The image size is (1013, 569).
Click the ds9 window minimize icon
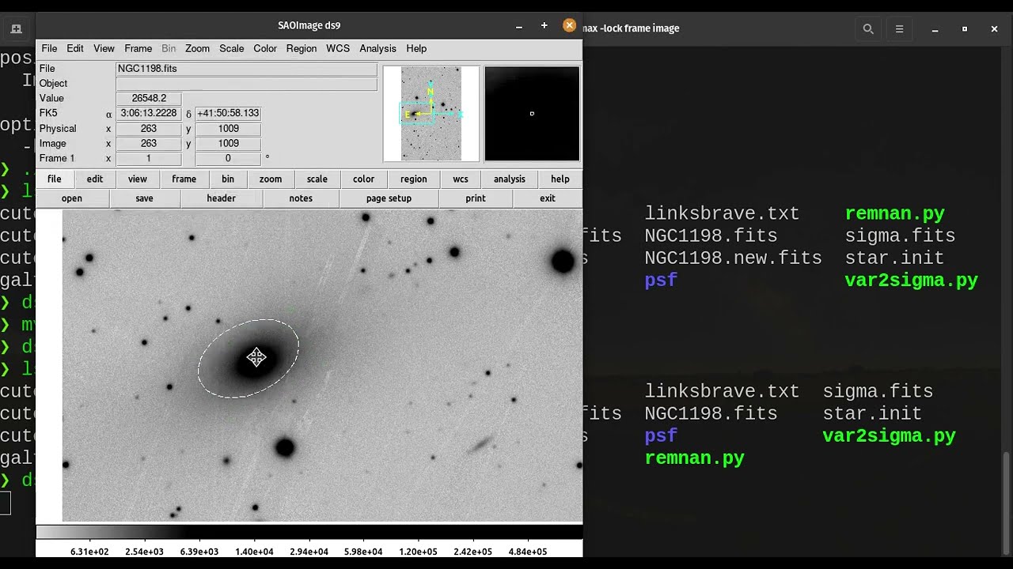click(519, 26)
